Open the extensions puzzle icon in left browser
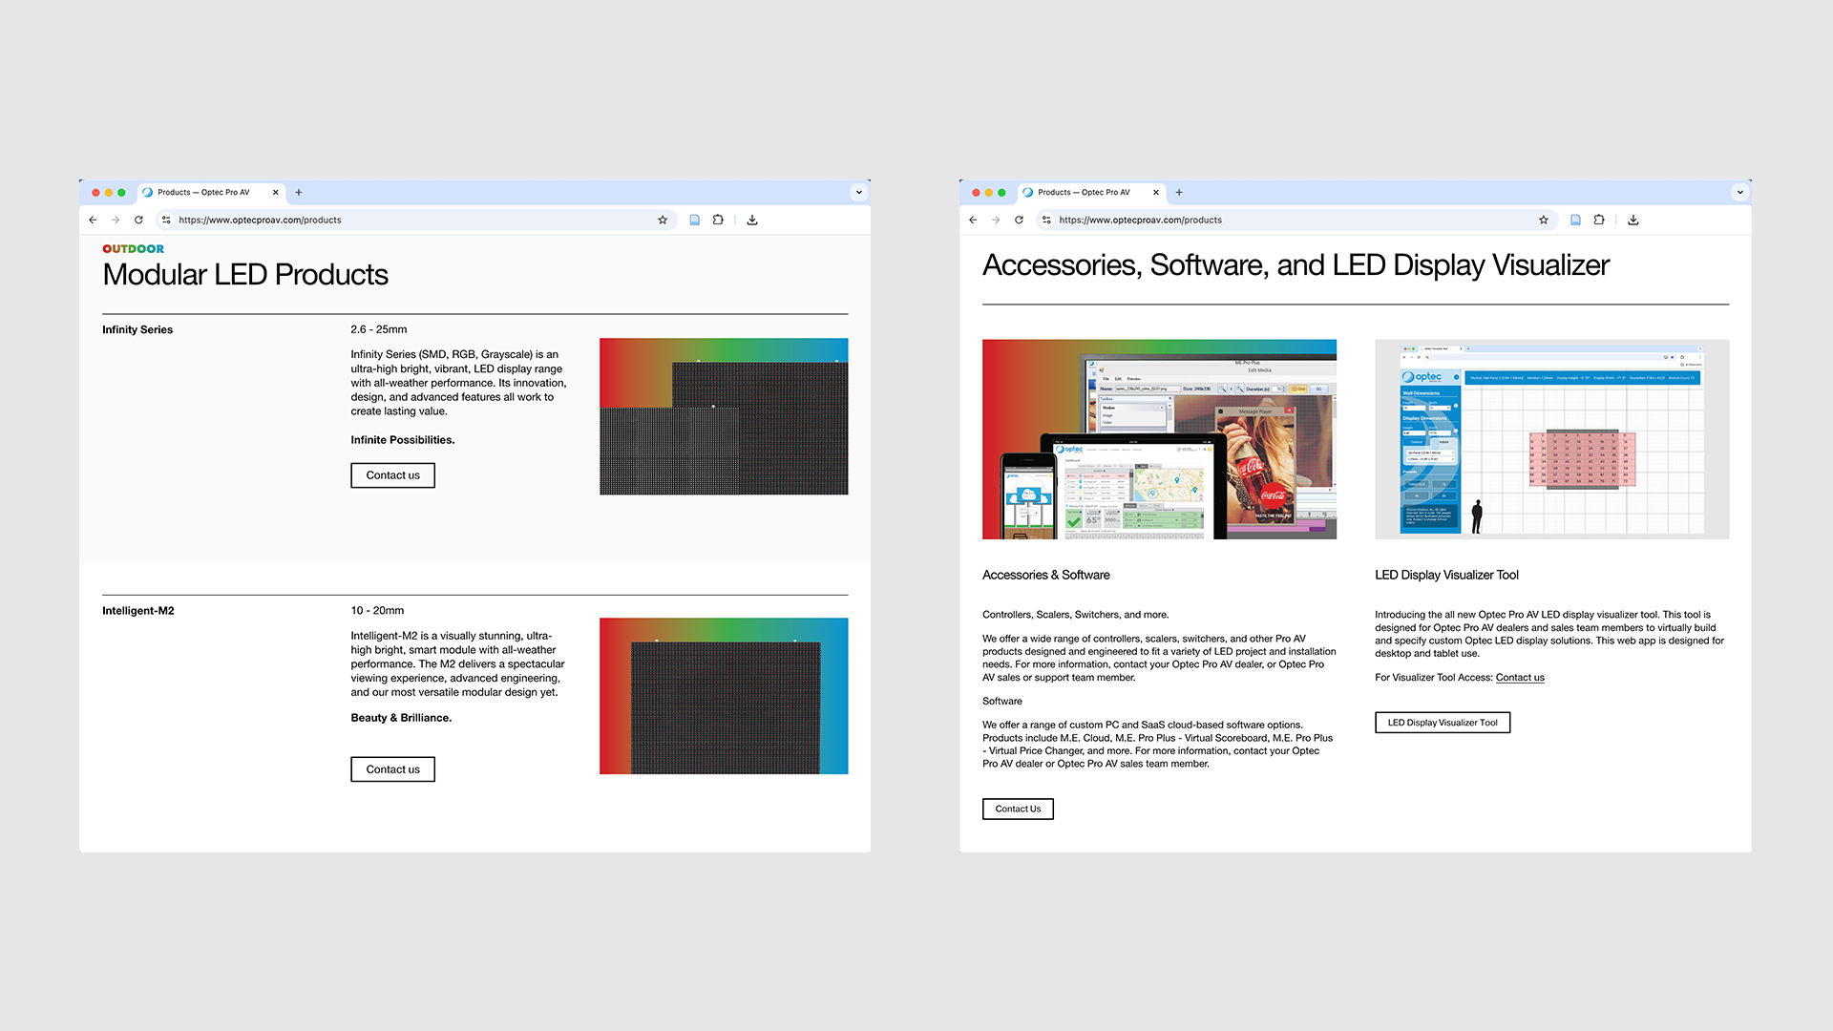The height and width of the screenshot is (1031, 1833). point(718,220)
